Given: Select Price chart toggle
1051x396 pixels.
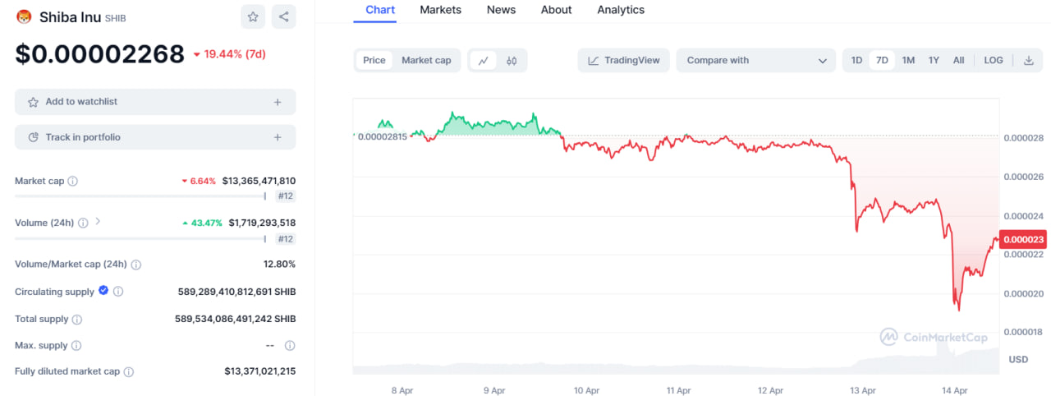Looking at the screenshot, I should click(x=374, y=60).
